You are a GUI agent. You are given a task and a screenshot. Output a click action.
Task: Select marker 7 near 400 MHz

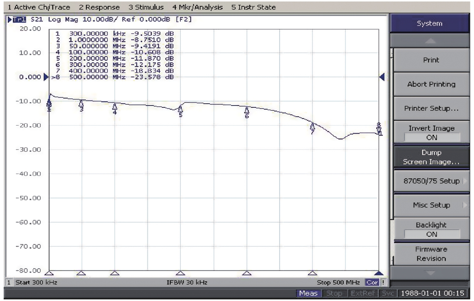pos(313,126)
